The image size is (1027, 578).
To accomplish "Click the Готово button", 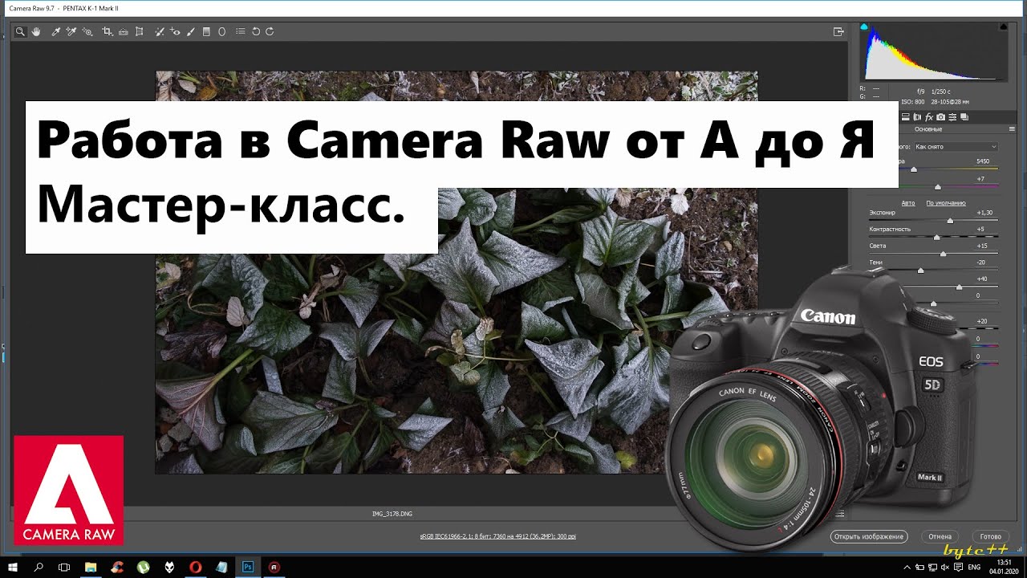I will (991, 536).
